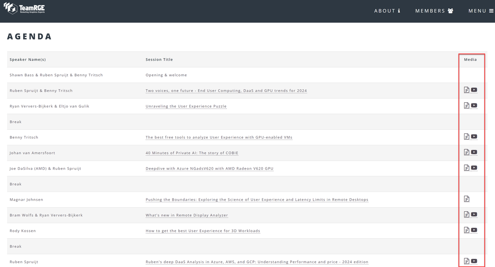Click the 'Speaker Name(s)' column header
495x267 pixels.
(x=28, y=59)
